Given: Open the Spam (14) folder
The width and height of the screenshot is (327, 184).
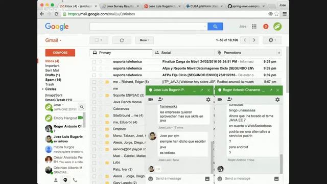Looking at the screenshot, I should (53, 80).
